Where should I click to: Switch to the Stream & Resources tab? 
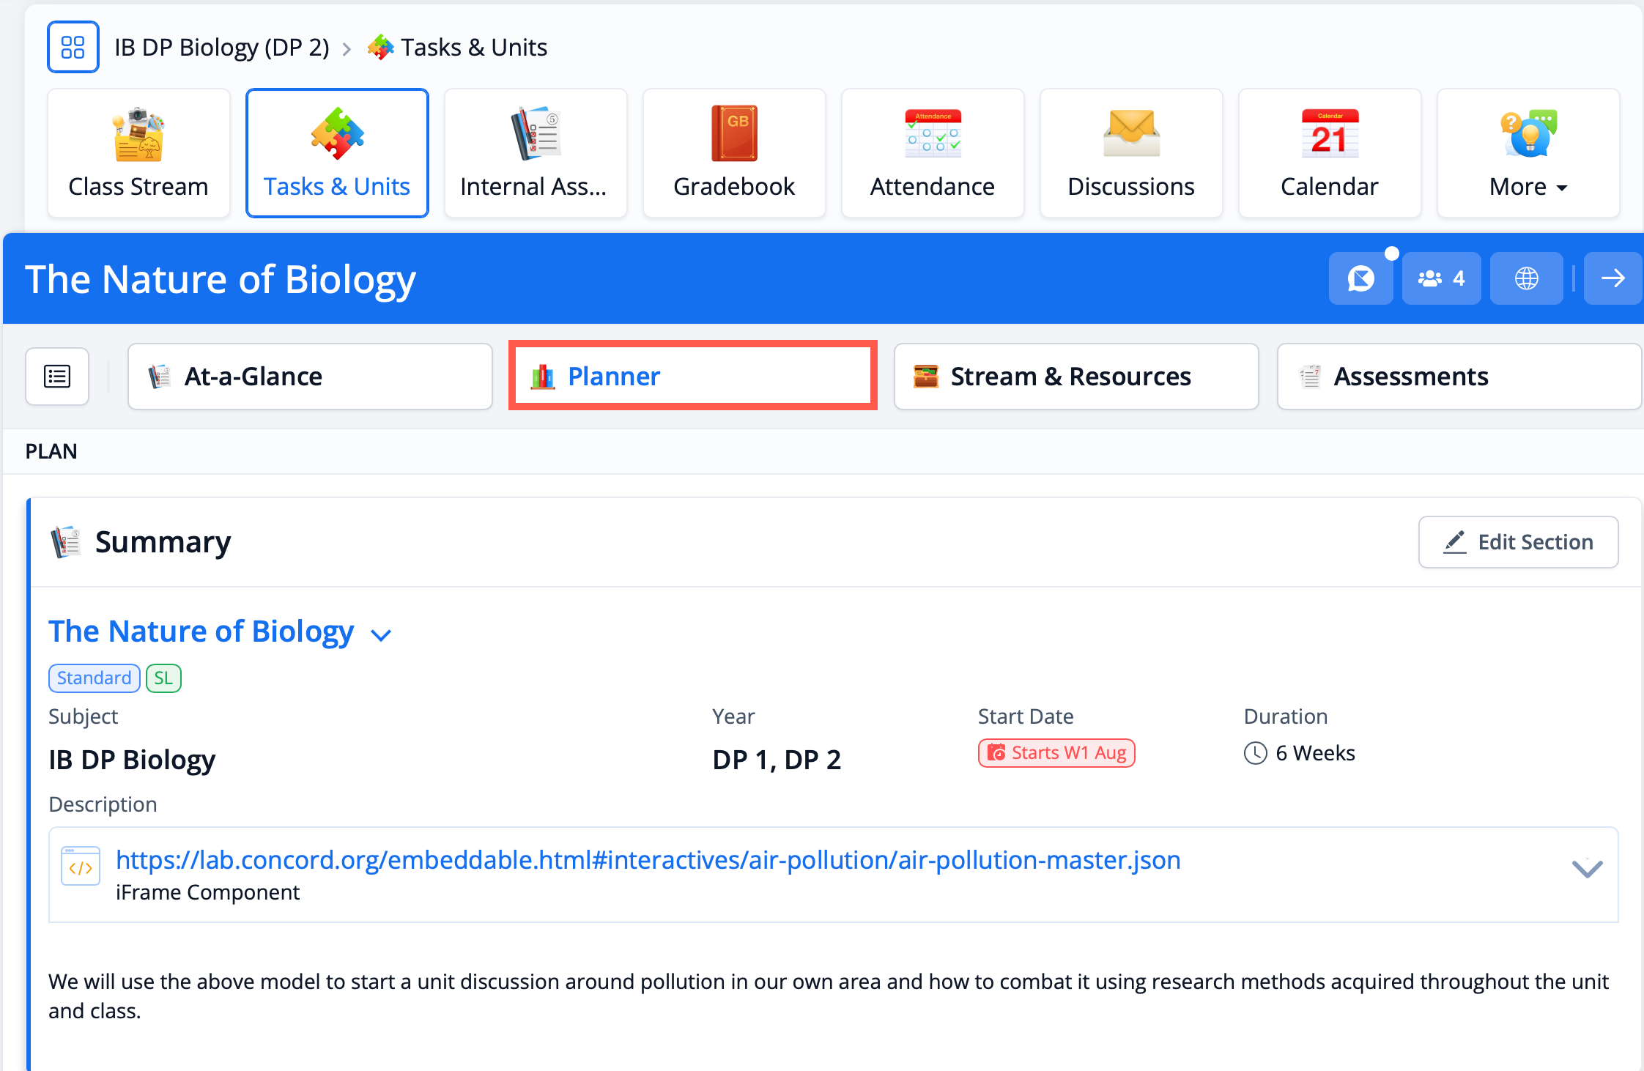[1075, 377]
